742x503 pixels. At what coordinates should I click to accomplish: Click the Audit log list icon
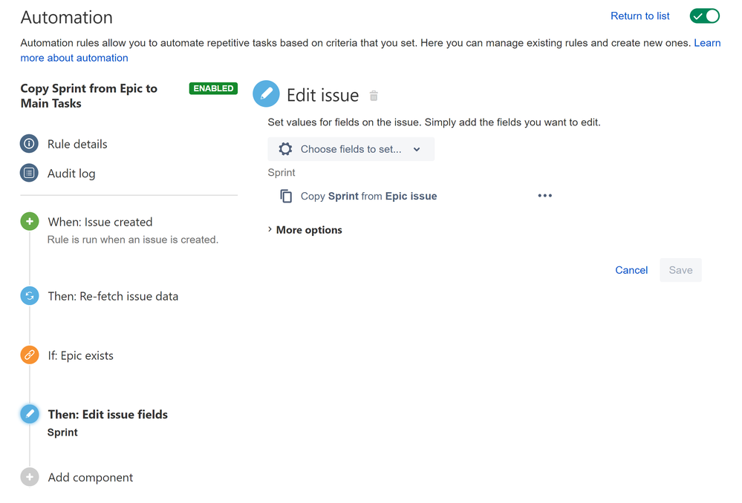(30, 173)
